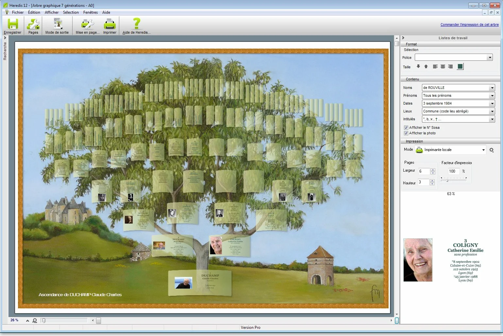This screenshot has width=503, height=336.
Task: Open the Fichier menu
Action: coord(18,12)
